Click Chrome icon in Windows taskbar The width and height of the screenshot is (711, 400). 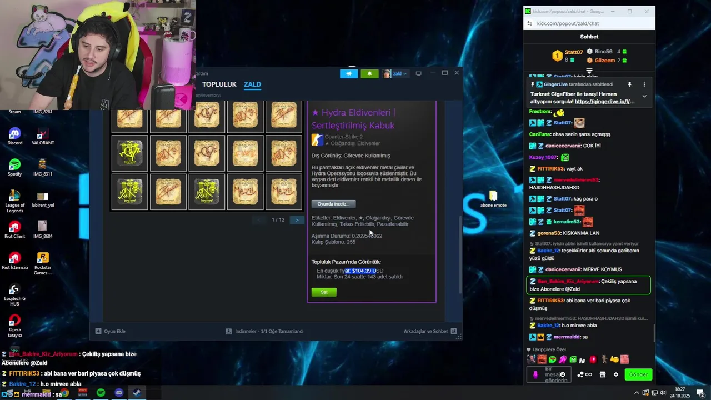[65, 393]
